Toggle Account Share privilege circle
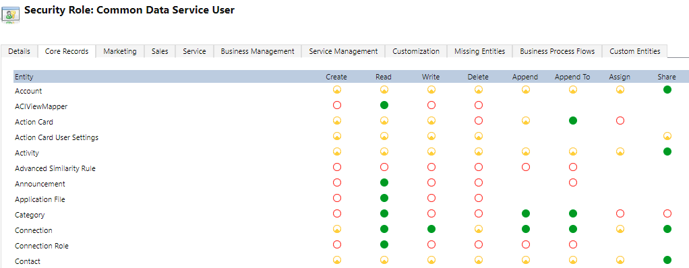Image resolution: width=689 pixels, height=268 pixels. click(667, 90)
